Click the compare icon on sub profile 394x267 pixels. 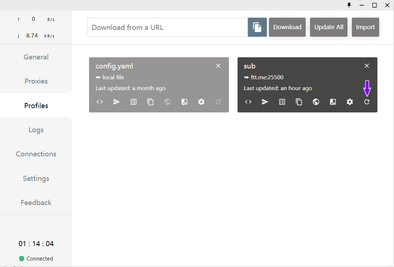coord(333,102)
